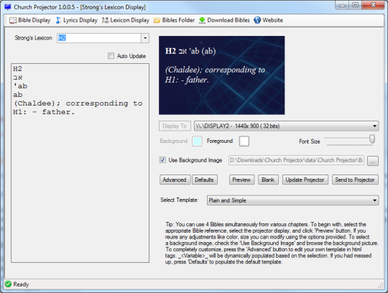Screen dimensions: 388x293
Task: Click the green Ready status icon
Action: tap(8, 284)
